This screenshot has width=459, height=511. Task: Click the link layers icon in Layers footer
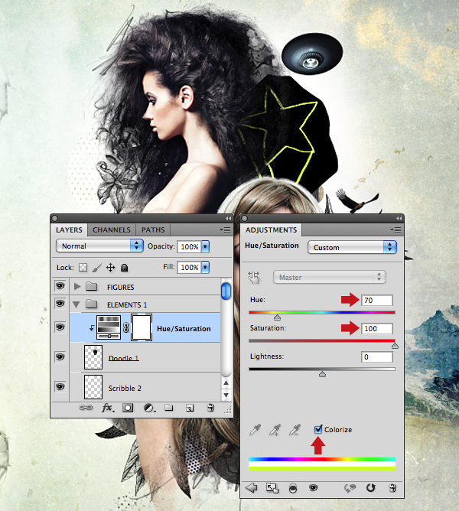click(86, 408)
